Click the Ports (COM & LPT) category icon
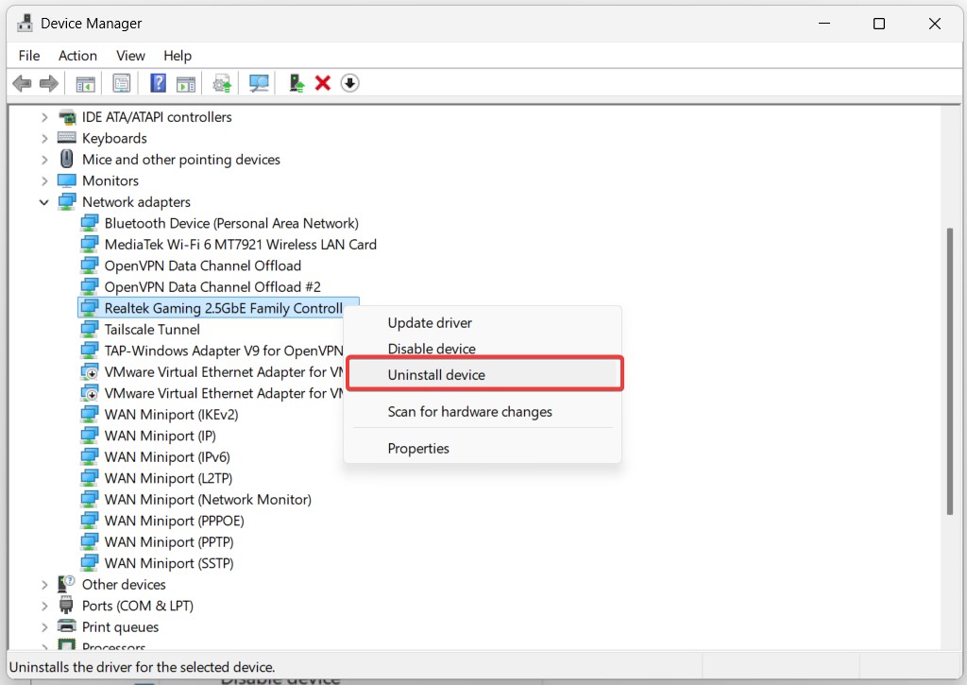 pyautogui.click(x=67, y=606)
